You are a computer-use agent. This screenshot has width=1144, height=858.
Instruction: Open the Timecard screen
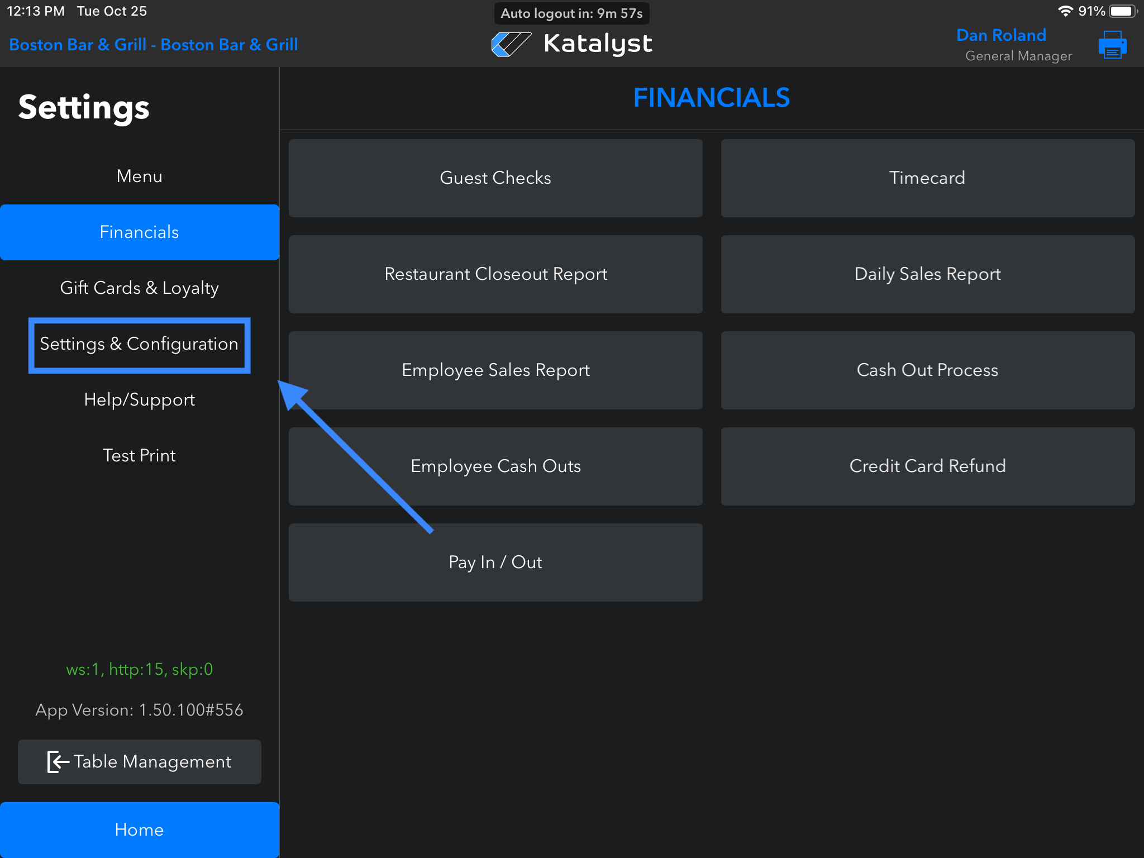tap(927, 178)
